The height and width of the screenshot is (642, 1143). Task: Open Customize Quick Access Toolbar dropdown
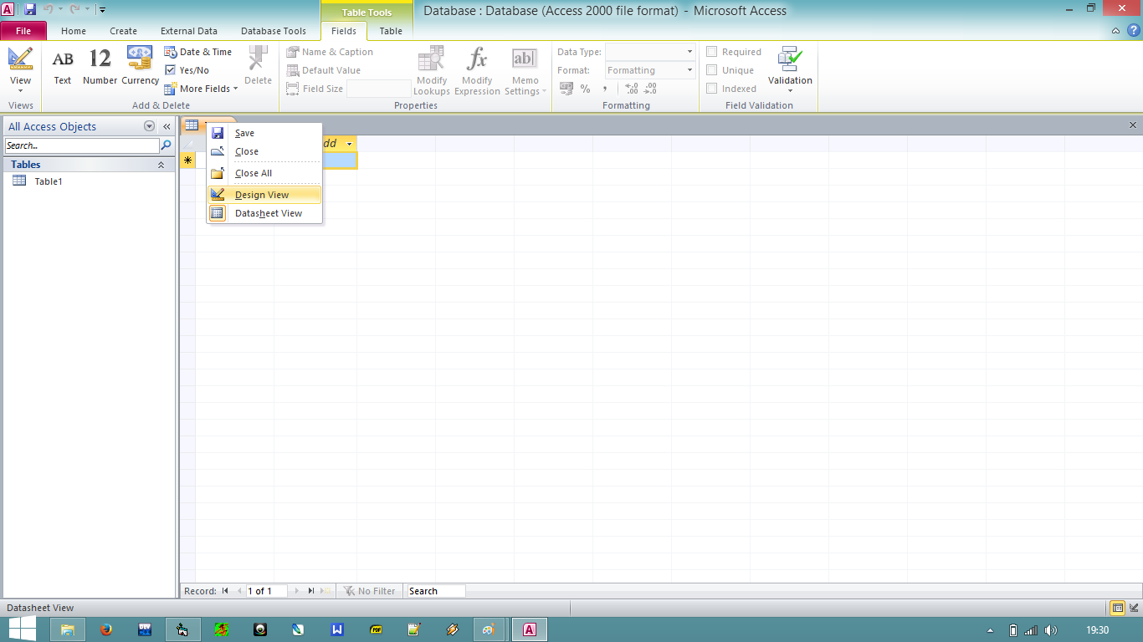(x=102, y=10)
